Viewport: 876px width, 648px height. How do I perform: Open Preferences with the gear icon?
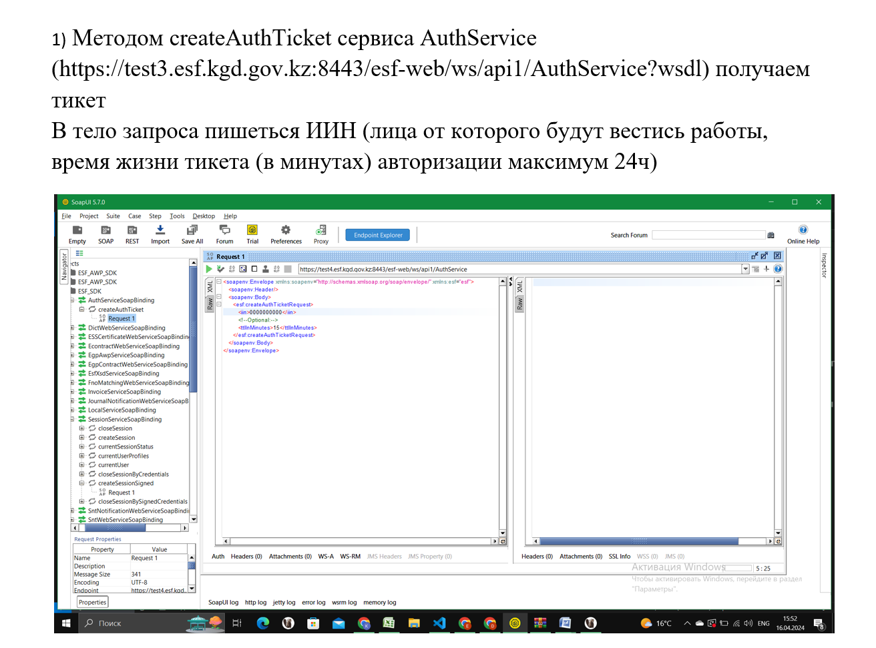click(286, 230)
